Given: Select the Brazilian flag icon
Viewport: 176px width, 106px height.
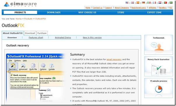Looking at the screenshot, I should [x=171, y=3].
